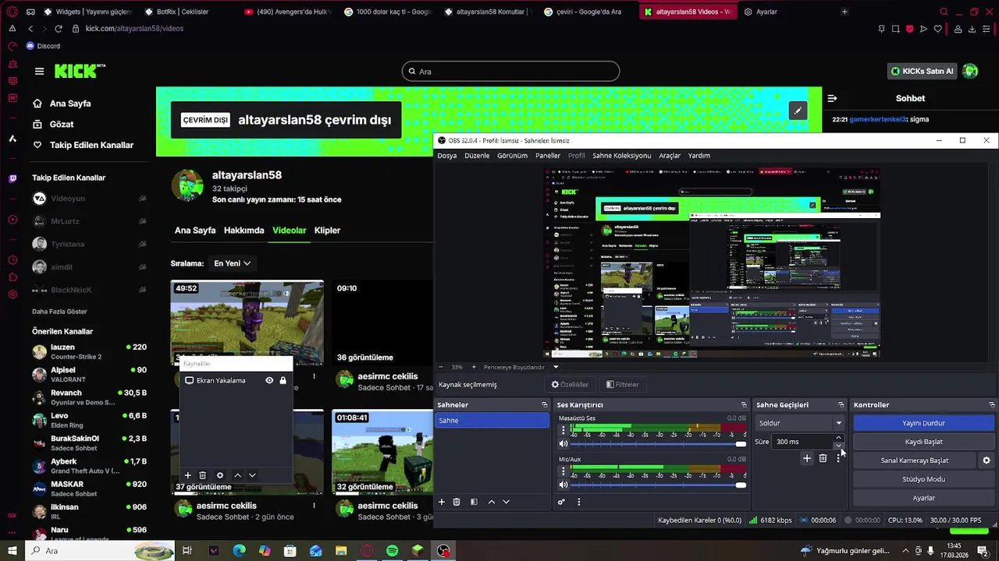Open scene filters icon in Sahneler
Screen dimensions: 999x561
pyautogui.click(x=474, y=502)
